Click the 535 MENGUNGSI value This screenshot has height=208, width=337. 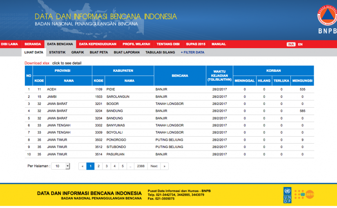click(302, 89)
